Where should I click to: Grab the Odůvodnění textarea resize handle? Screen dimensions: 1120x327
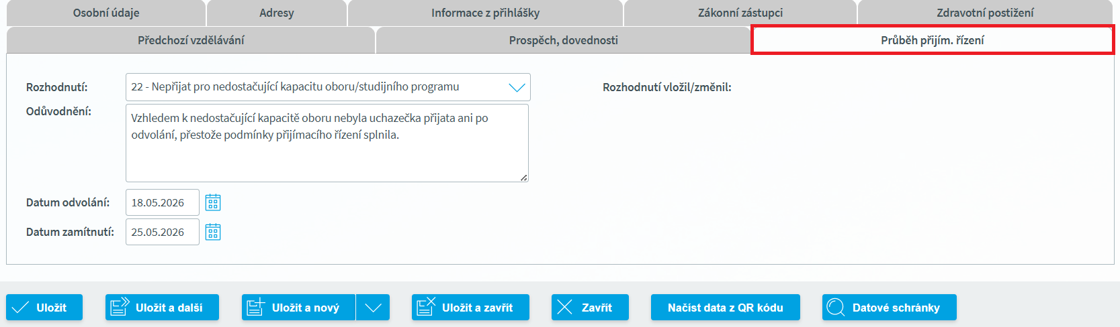(524, 178)
